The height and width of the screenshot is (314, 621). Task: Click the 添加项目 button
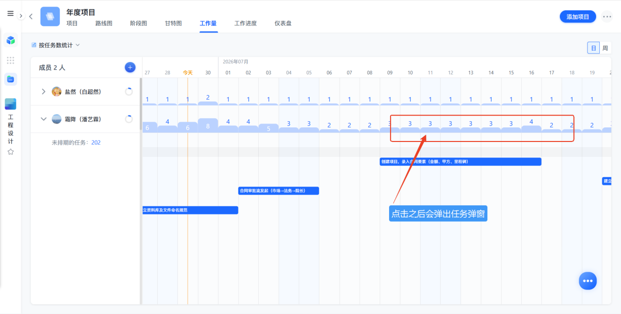click(x=578, y=16)
